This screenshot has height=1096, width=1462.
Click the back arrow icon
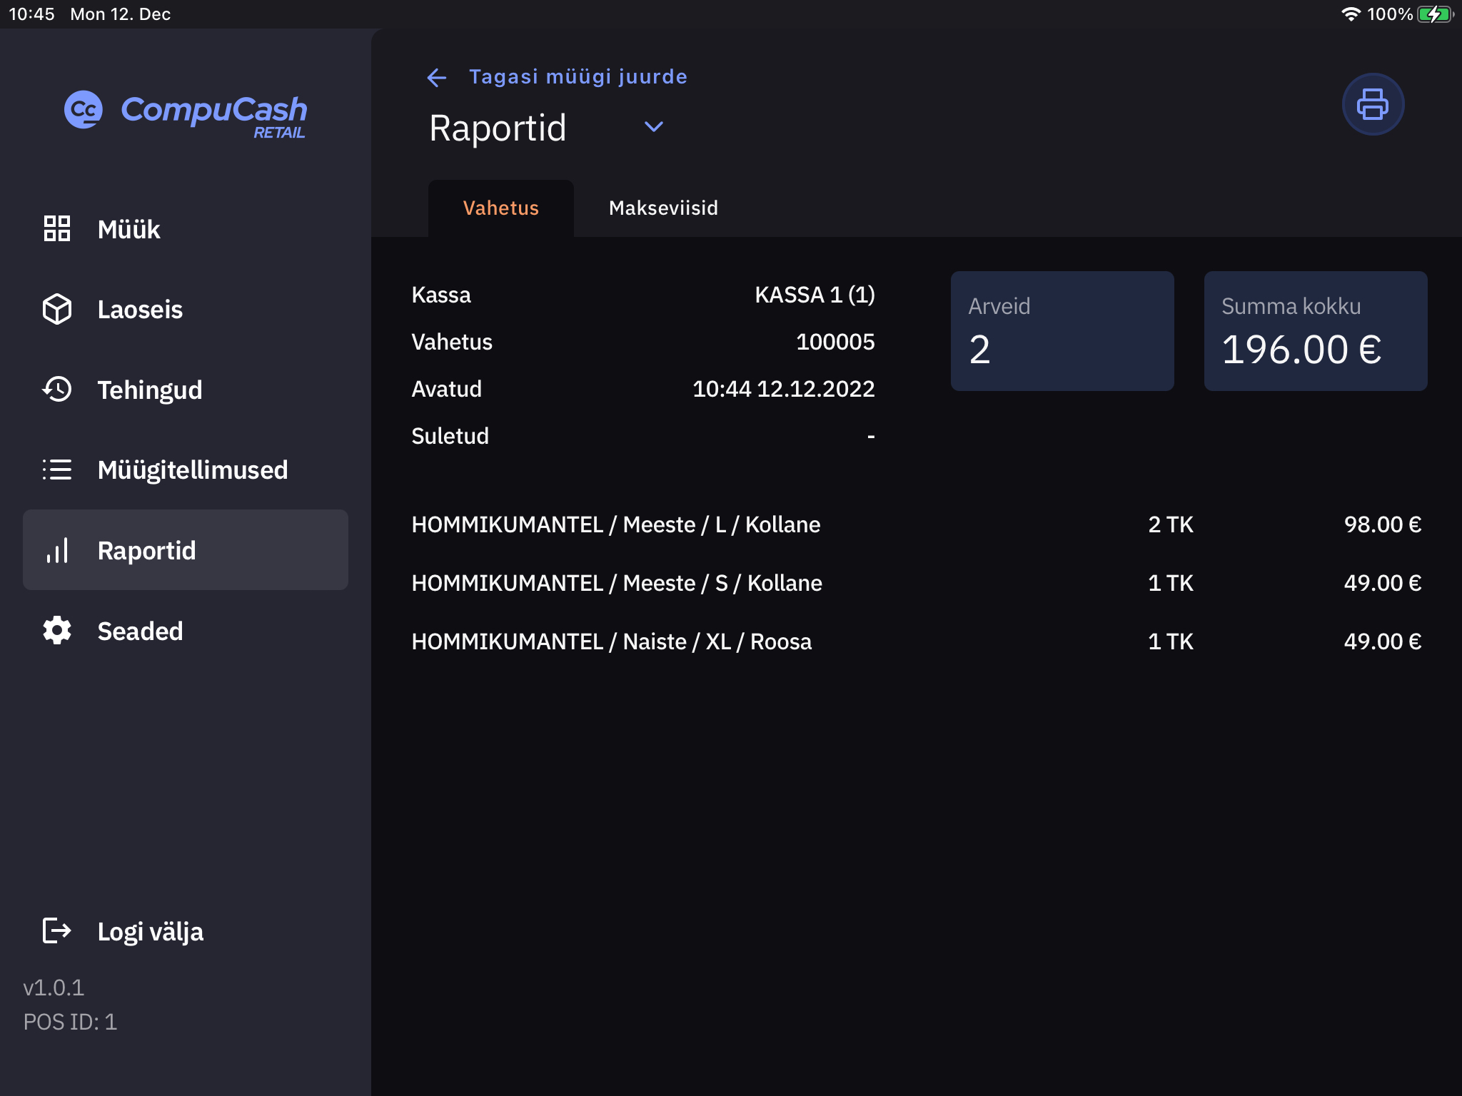436,77
